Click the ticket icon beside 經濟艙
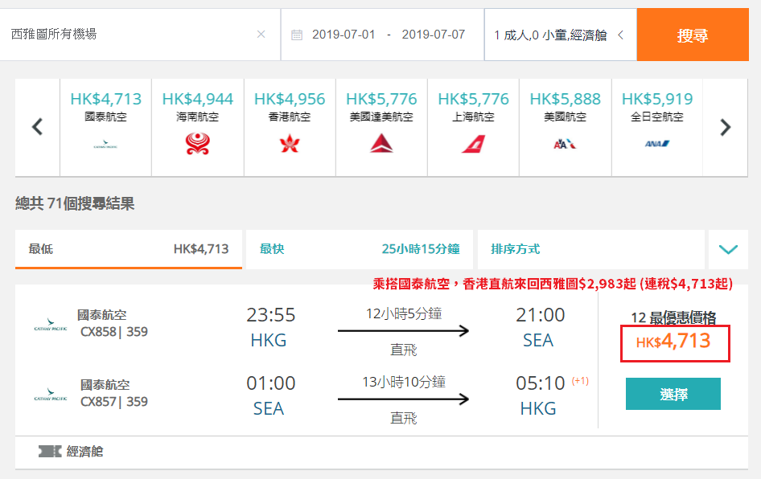761x479 pixels. [x=50, y=452]
